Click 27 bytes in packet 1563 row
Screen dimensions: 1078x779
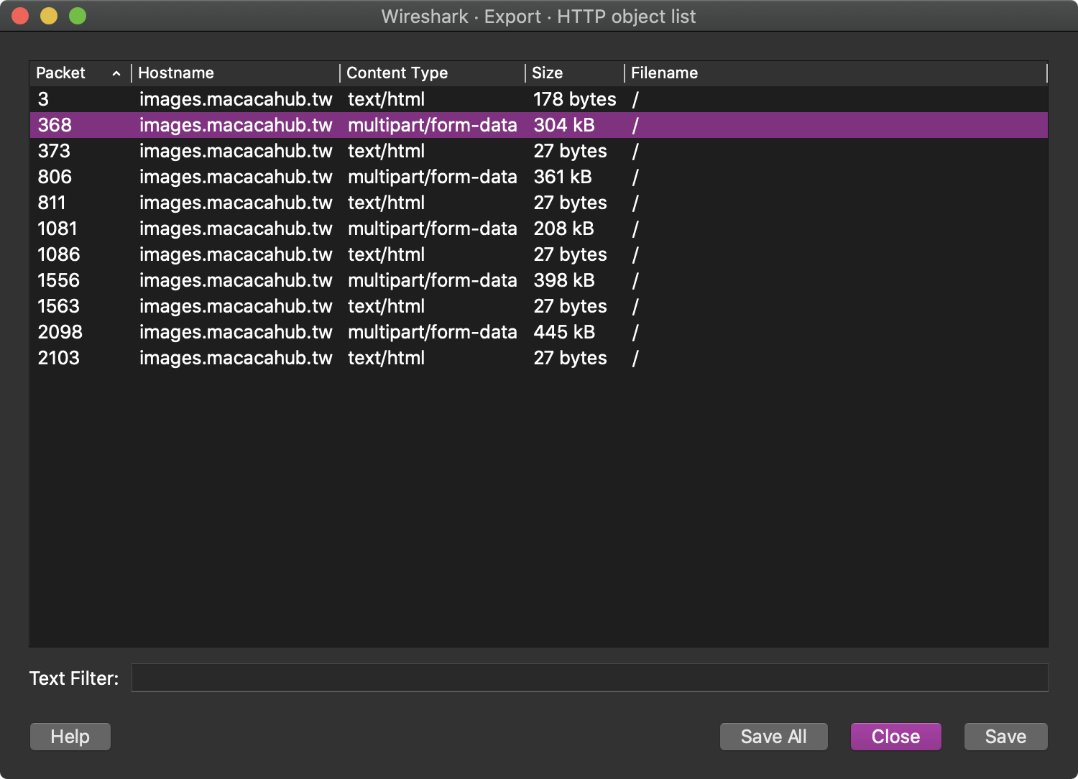[570, 306]
